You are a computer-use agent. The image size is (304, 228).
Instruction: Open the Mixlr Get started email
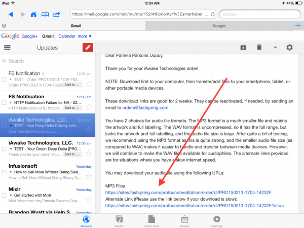(48, 195)
